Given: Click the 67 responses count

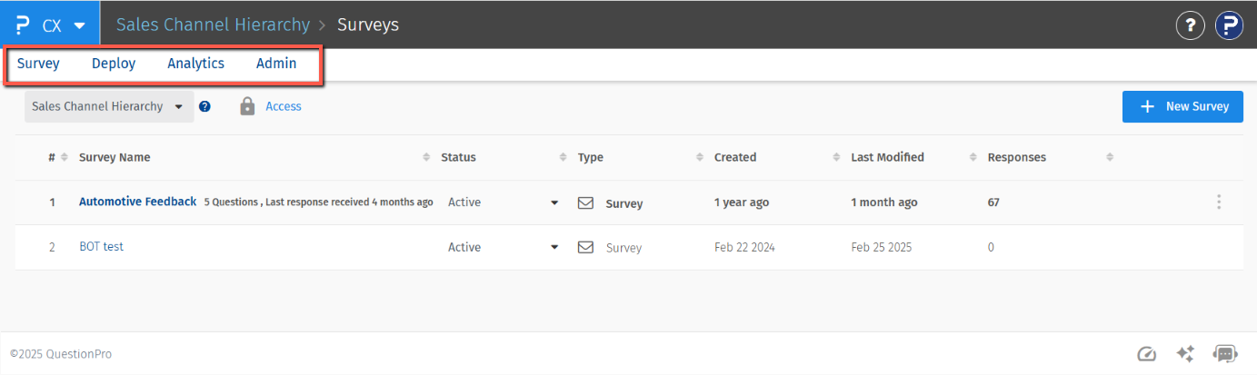Looking at the screenshot, I should point(993,202).
